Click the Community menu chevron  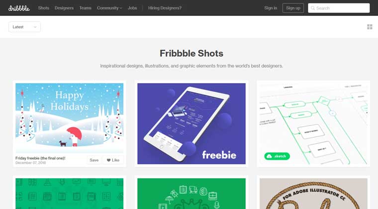(x=121, y=8)
